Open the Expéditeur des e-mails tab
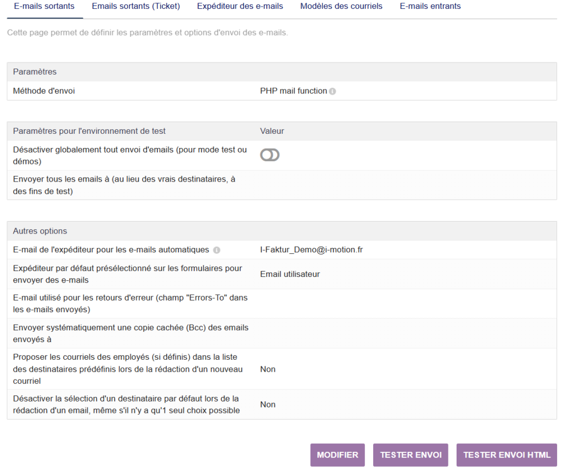Screen dimensions: 562x470 click(240, 7)
